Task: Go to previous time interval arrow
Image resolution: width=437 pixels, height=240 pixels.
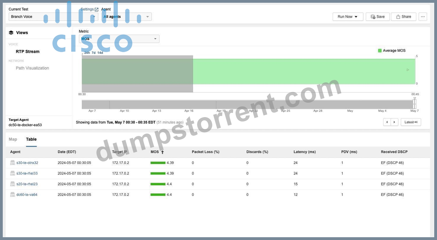Action: click(x=387, y=122)
